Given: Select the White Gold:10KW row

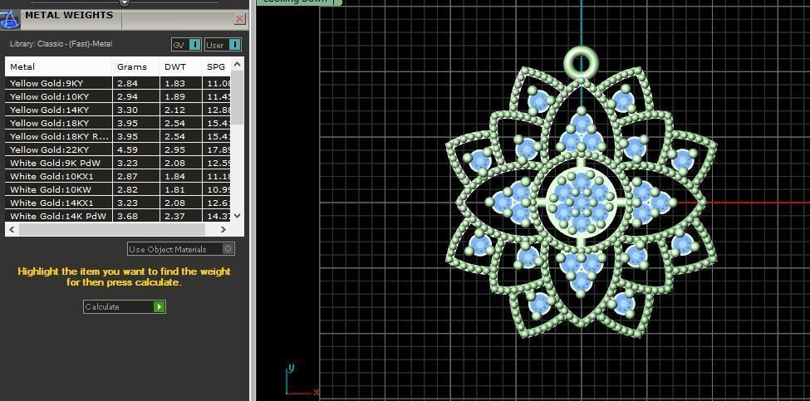Looking at the screenshot, I should click(118, 190).
